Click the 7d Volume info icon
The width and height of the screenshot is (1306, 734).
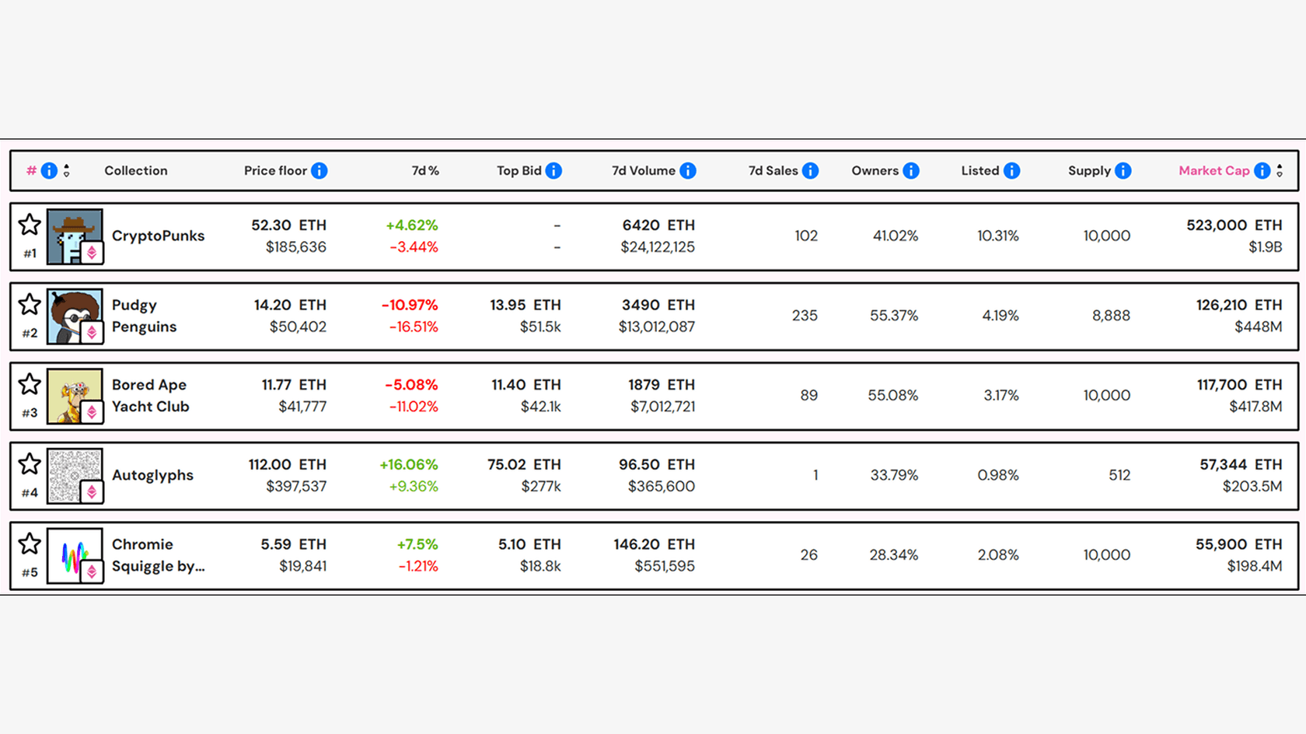pyautogui.click(x=688, y=170)
